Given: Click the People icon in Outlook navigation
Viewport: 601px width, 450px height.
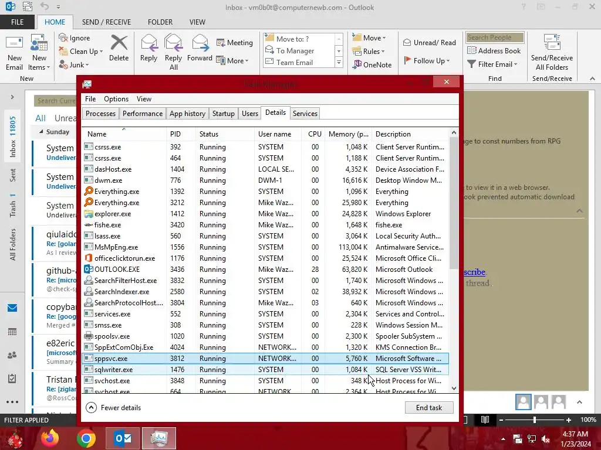Looking at the screenshot, I should tap(12, 355).
